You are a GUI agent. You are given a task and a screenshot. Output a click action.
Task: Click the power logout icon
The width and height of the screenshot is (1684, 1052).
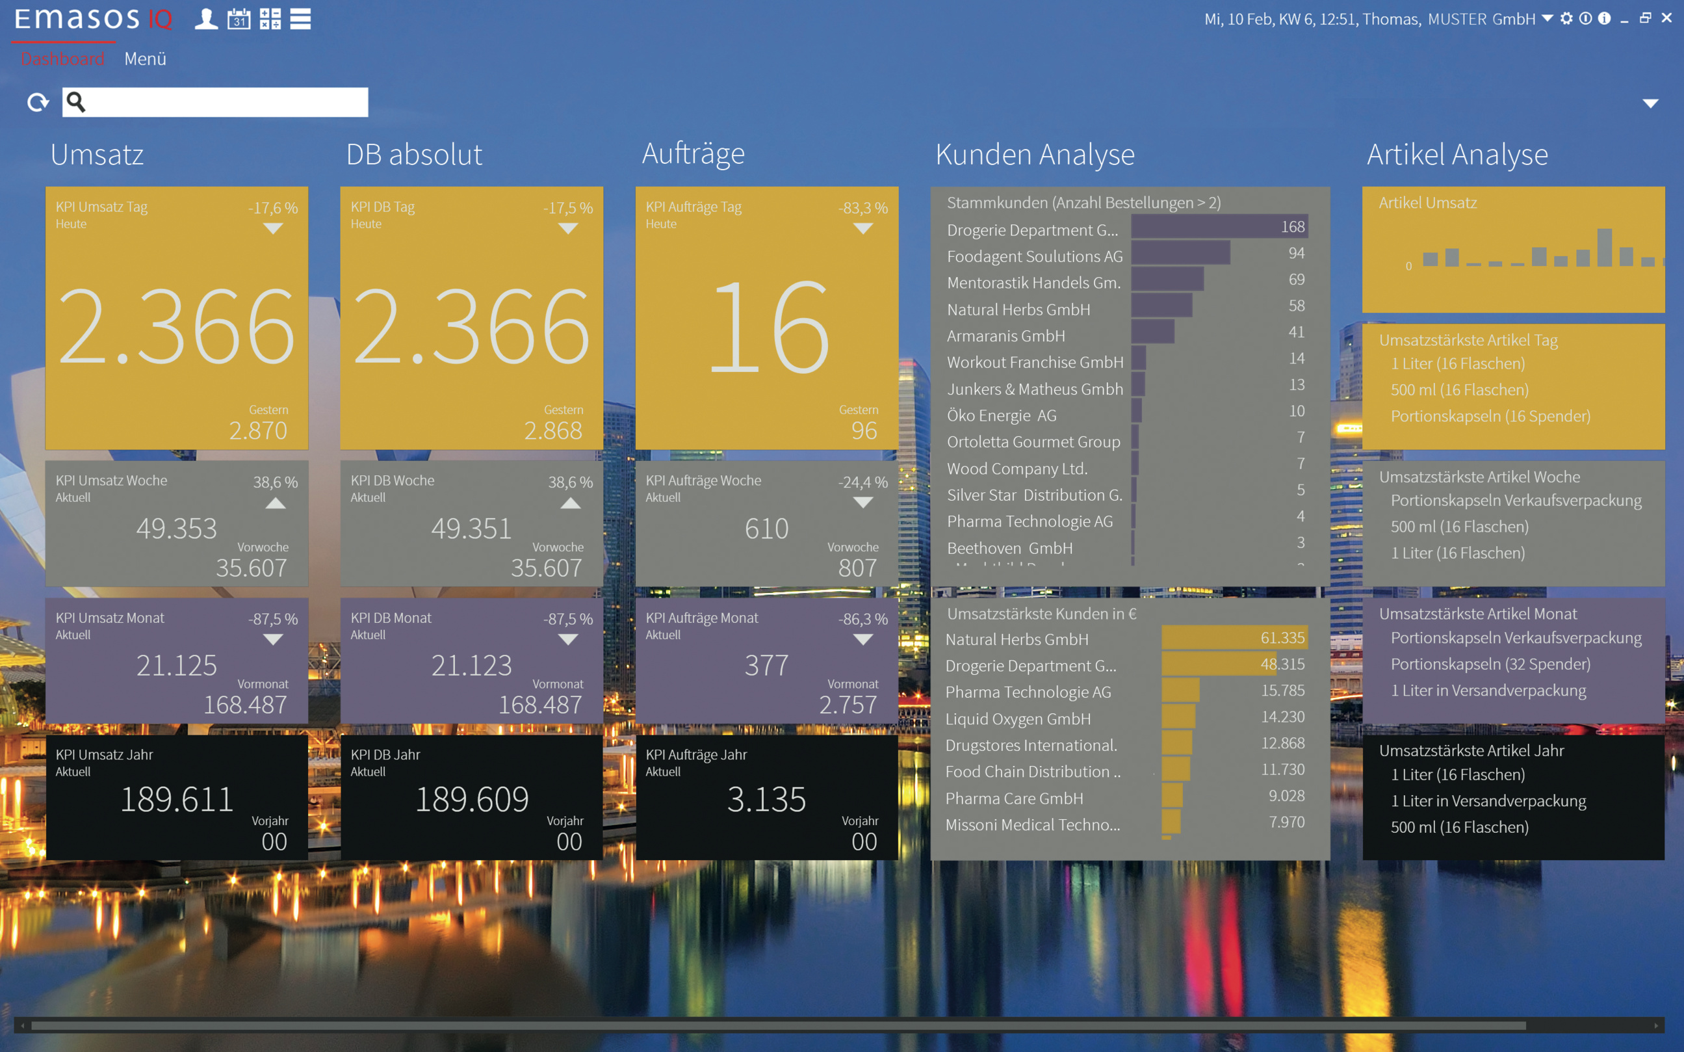[1585, 19]
